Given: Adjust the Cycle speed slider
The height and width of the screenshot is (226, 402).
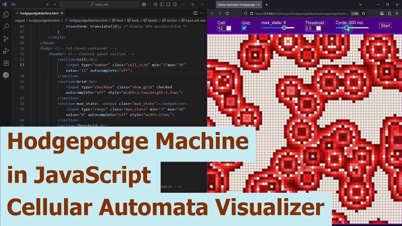Looking at the screenshot, I should pyautogui.click(x=352, y=28).
